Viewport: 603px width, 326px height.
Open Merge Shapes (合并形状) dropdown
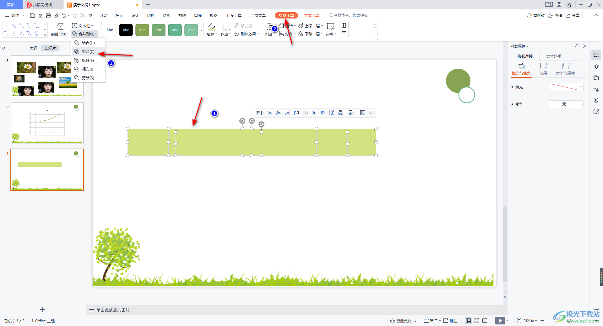[x=84, y=34]
